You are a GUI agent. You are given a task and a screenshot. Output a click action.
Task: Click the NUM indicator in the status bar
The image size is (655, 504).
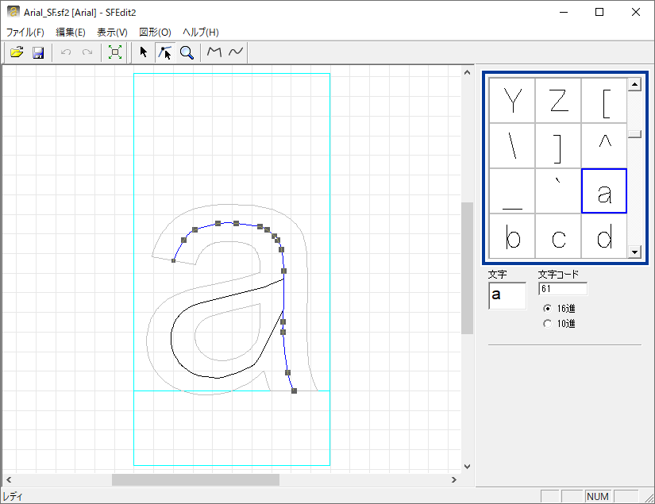click(597, 497)
